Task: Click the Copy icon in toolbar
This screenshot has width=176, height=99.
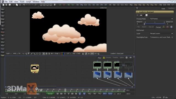Action: tap(17, 5)
